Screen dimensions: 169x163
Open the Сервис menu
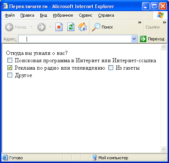coord(85,15)
